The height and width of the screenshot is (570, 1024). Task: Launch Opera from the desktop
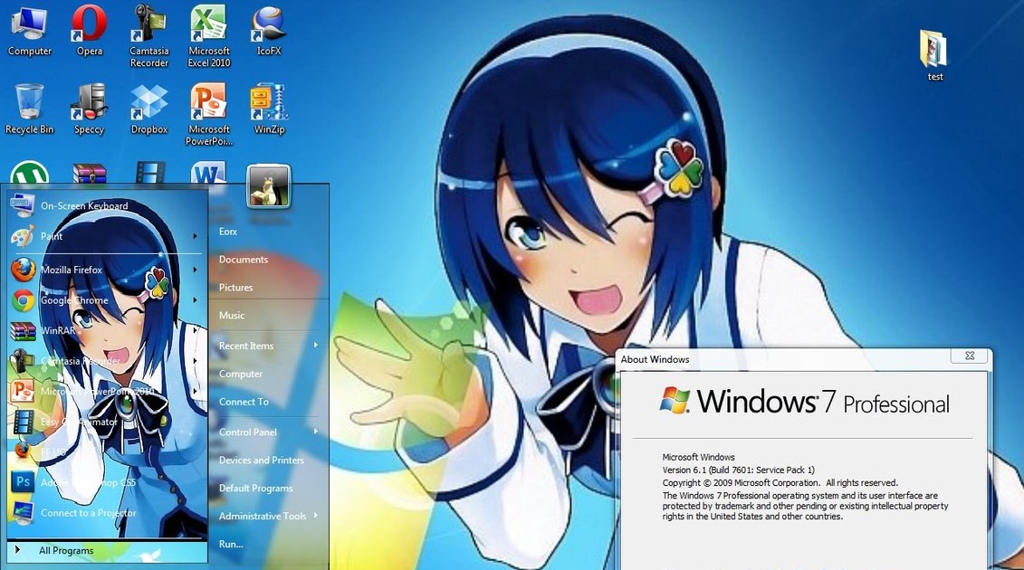(90, 33)
